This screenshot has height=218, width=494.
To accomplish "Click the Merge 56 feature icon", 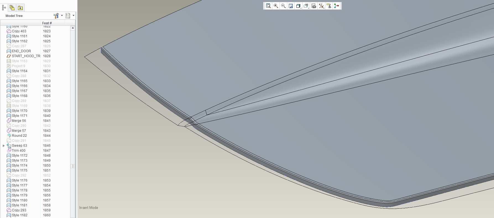I will (9, 121).
